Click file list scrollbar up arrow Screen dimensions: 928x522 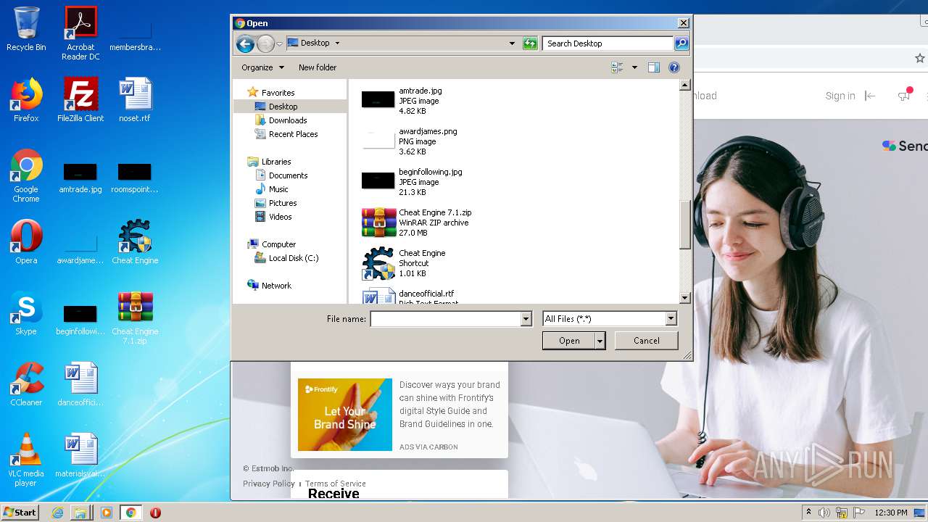coord(684,85)
